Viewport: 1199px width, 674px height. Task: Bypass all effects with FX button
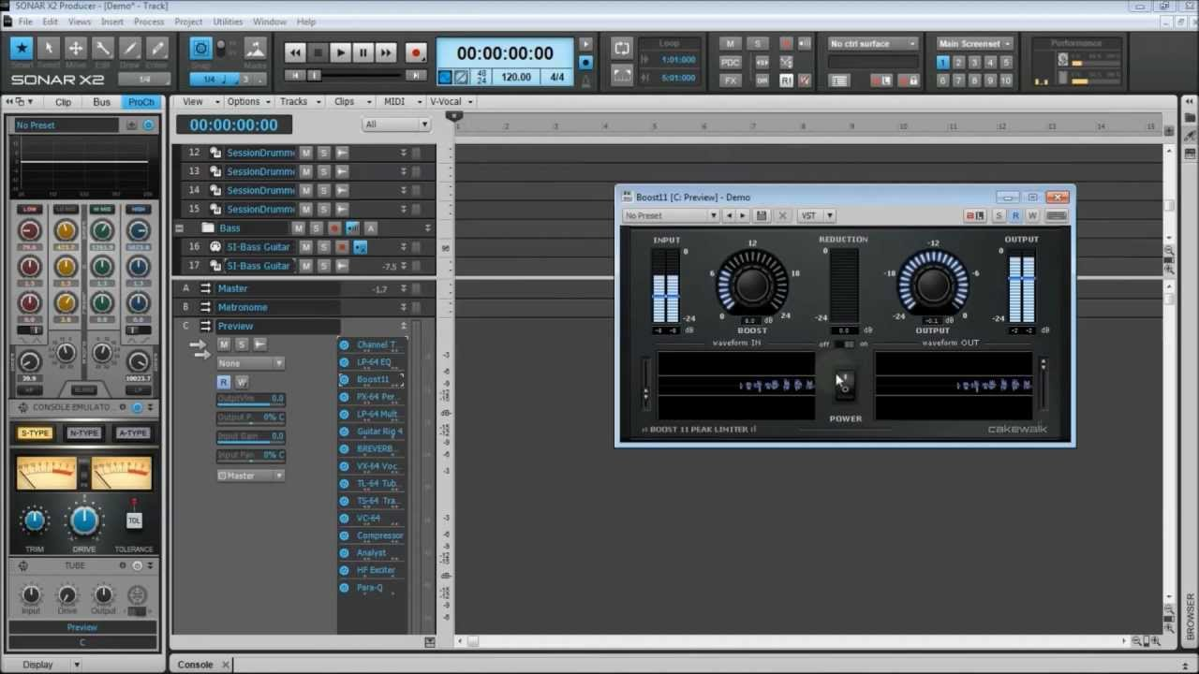(730, 81)
